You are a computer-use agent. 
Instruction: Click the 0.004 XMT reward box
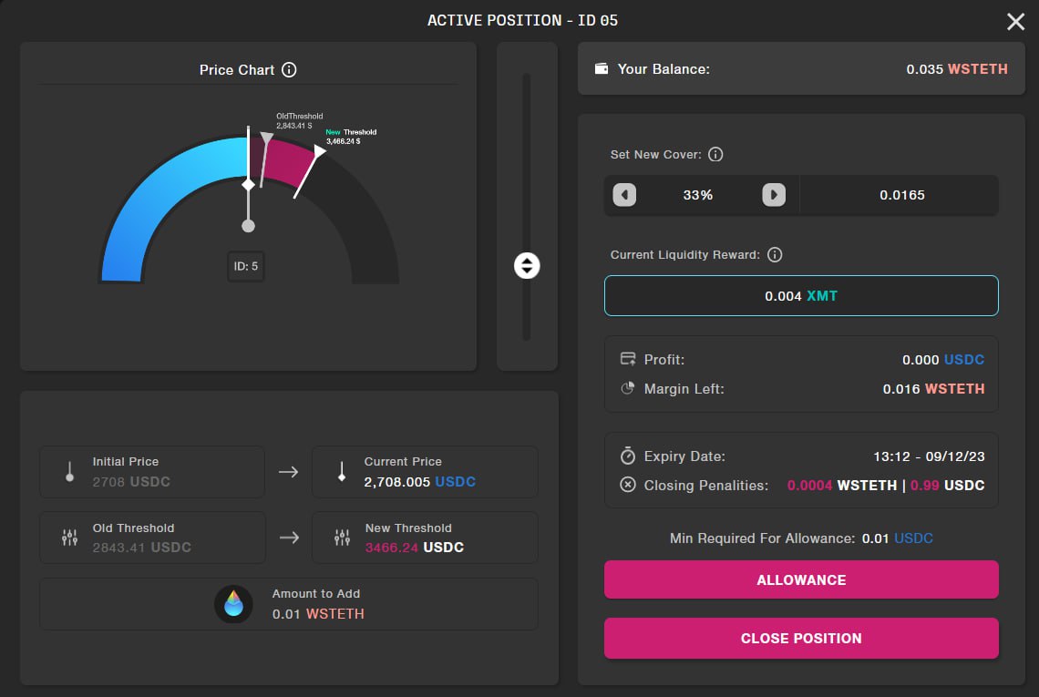point(801,296)
